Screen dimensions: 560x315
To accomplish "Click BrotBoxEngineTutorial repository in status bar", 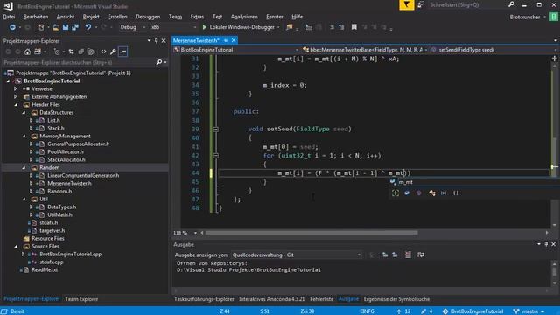I will (x=472, y=311).
